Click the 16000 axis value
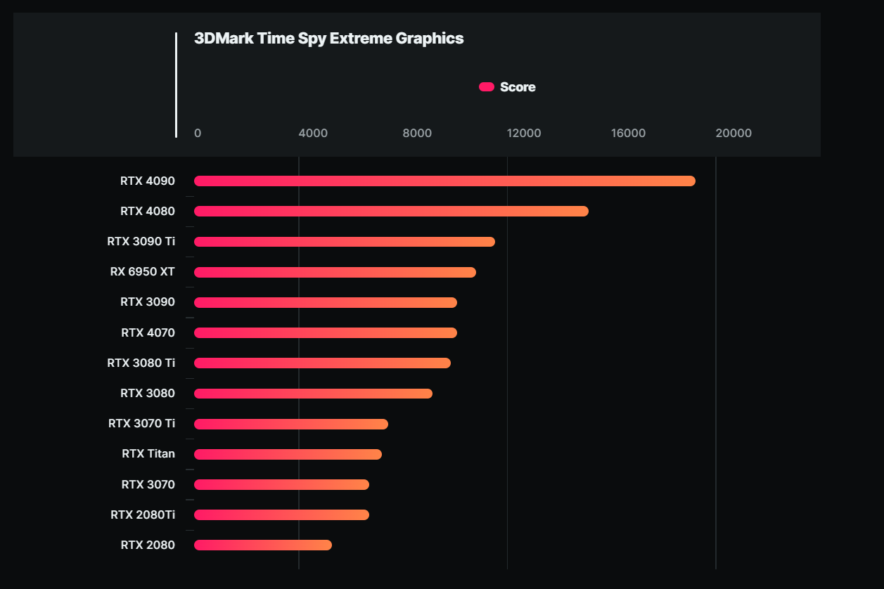 click(x=629, y=134)
